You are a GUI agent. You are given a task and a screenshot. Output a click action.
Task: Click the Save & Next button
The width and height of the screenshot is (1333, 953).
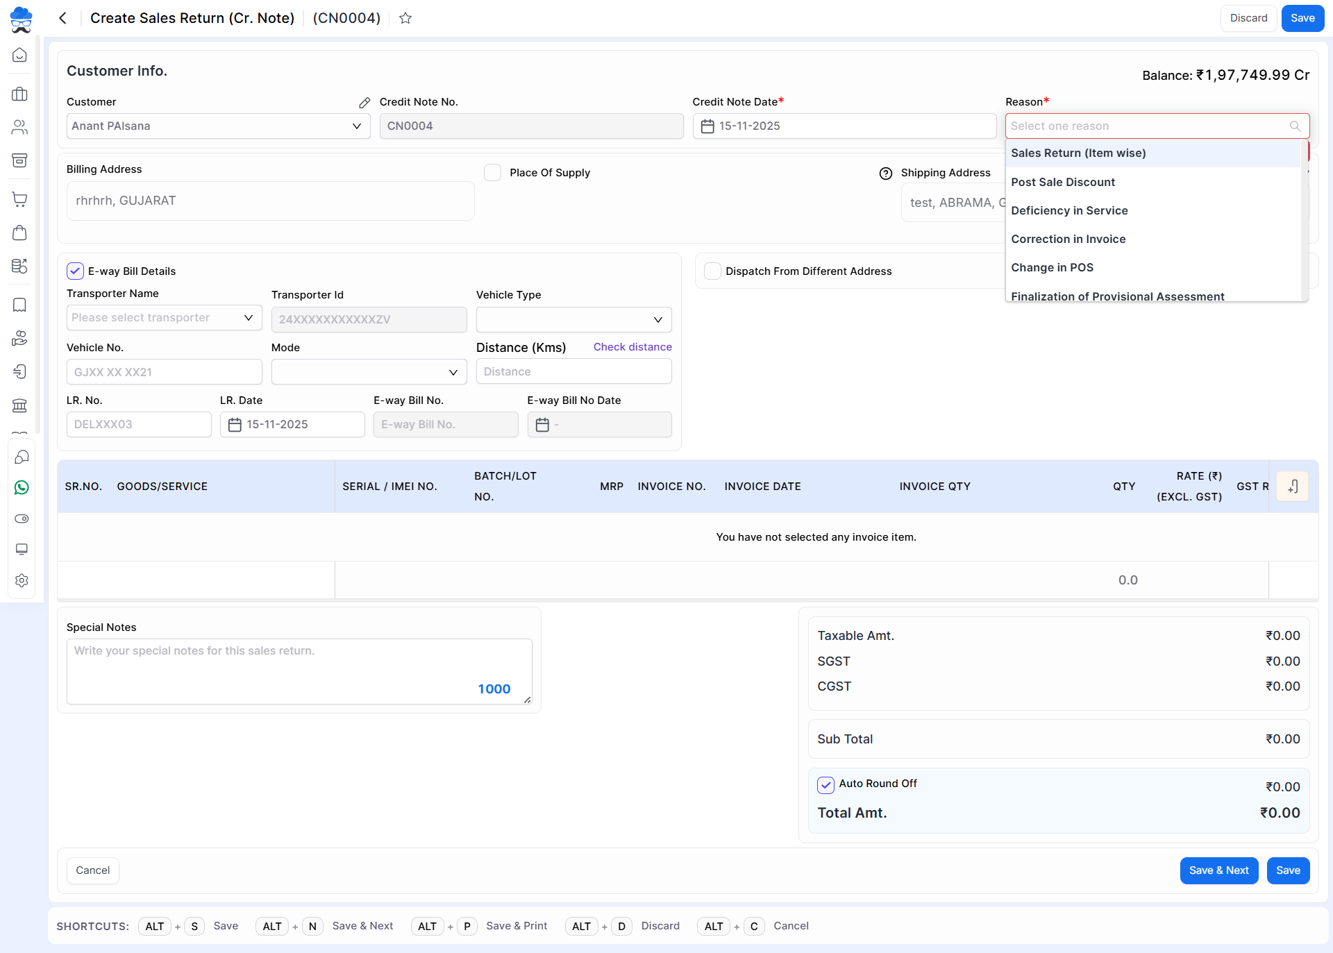coord(1218,870)
